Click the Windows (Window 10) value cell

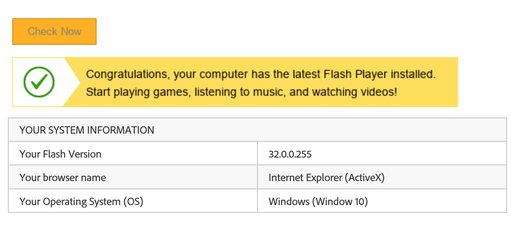(x=382, y=201)
